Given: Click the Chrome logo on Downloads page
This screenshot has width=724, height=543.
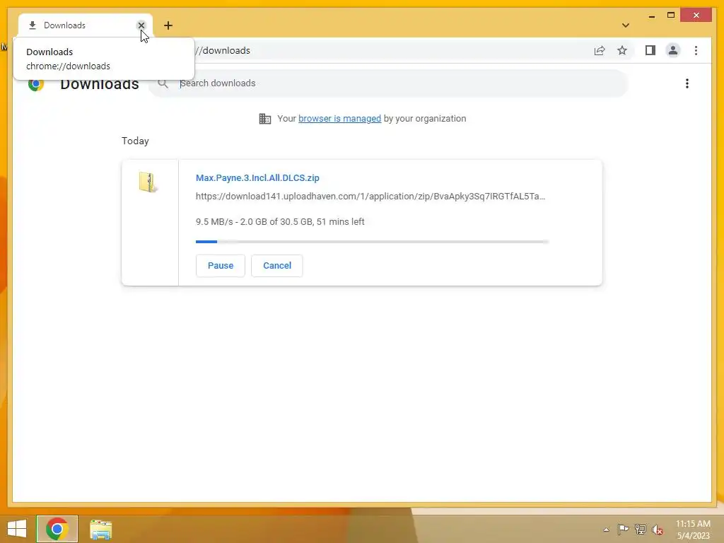Looking at the screenshot, I should click(x=36, y=85).
